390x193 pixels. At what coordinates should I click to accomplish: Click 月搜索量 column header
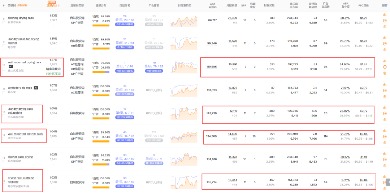click(x=231, y=5)
